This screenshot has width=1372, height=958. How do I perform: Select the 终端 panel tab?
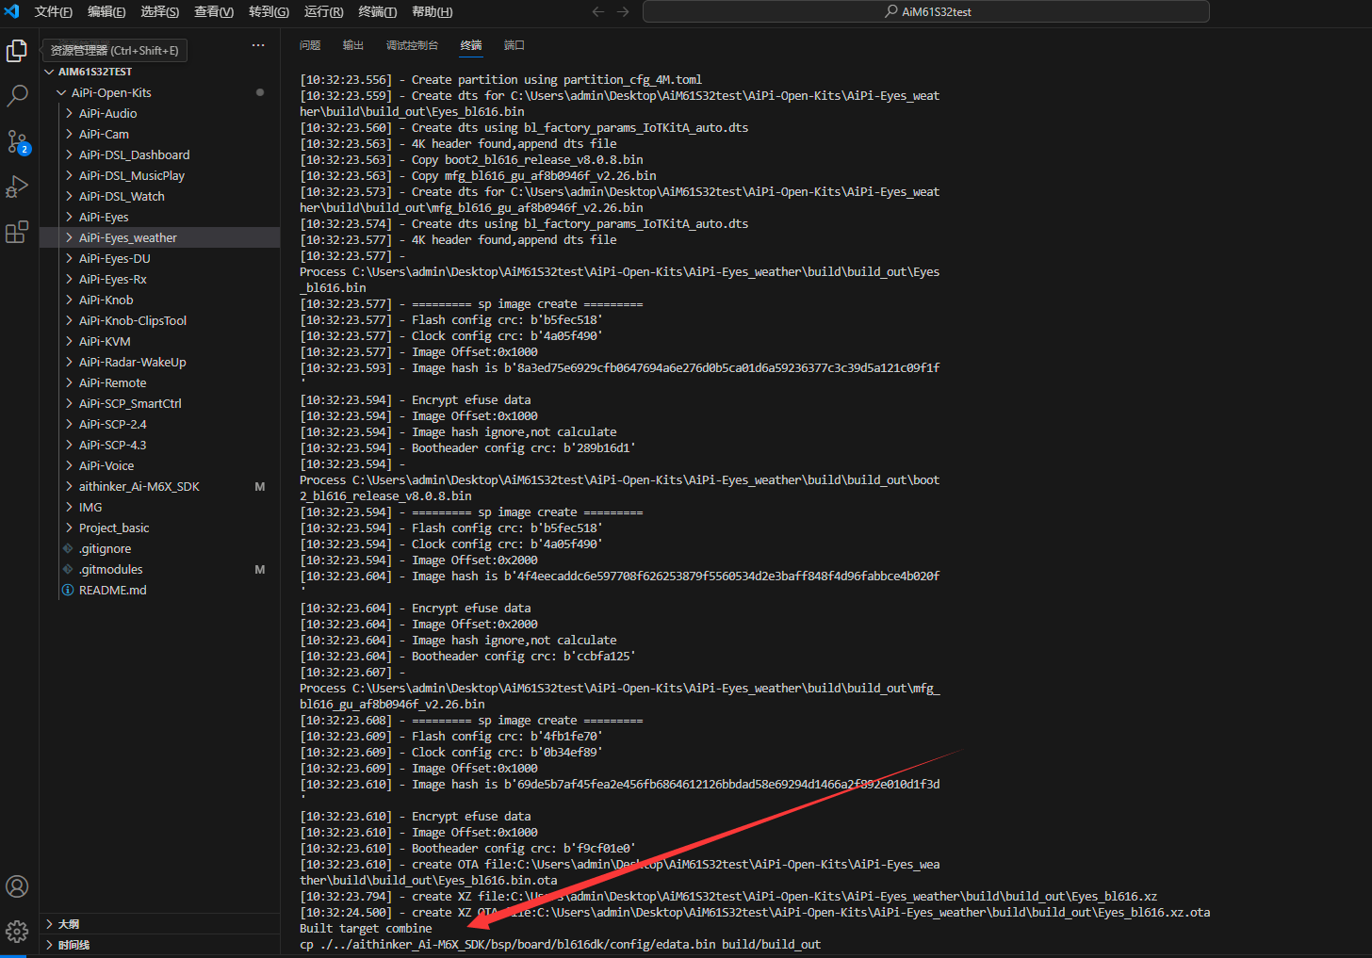[471, 45]
